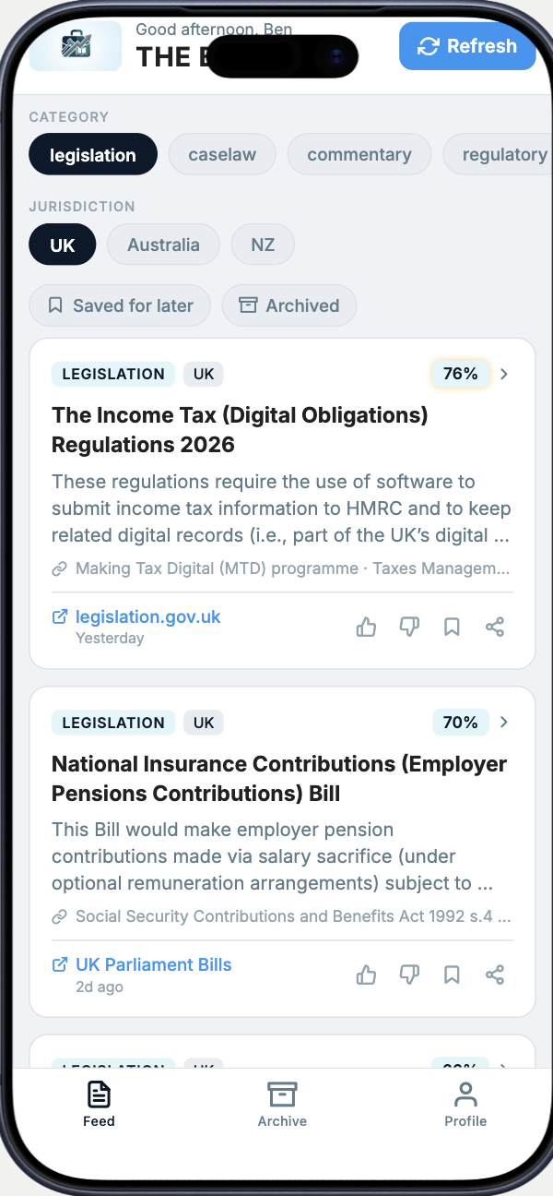Switch to the Profile tab
Viewport: 553px width, 1196px height.
tap(465, 1105)
